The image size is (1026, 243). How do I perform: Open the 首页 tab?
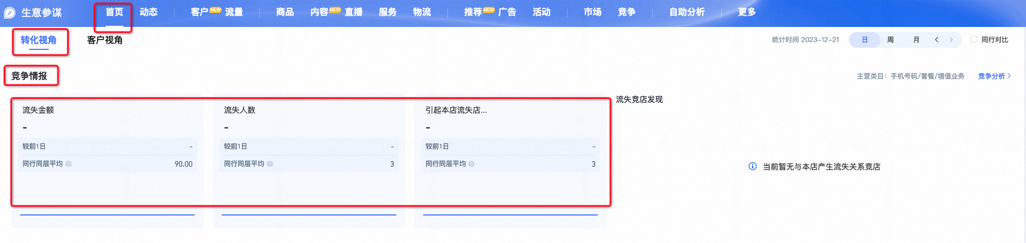(114, 12)
